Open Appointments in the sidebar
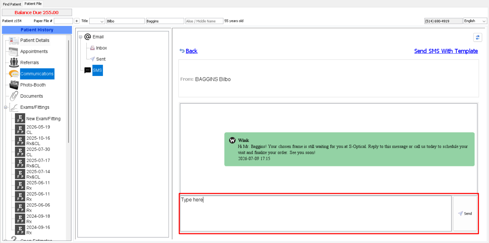 (34, 51)
